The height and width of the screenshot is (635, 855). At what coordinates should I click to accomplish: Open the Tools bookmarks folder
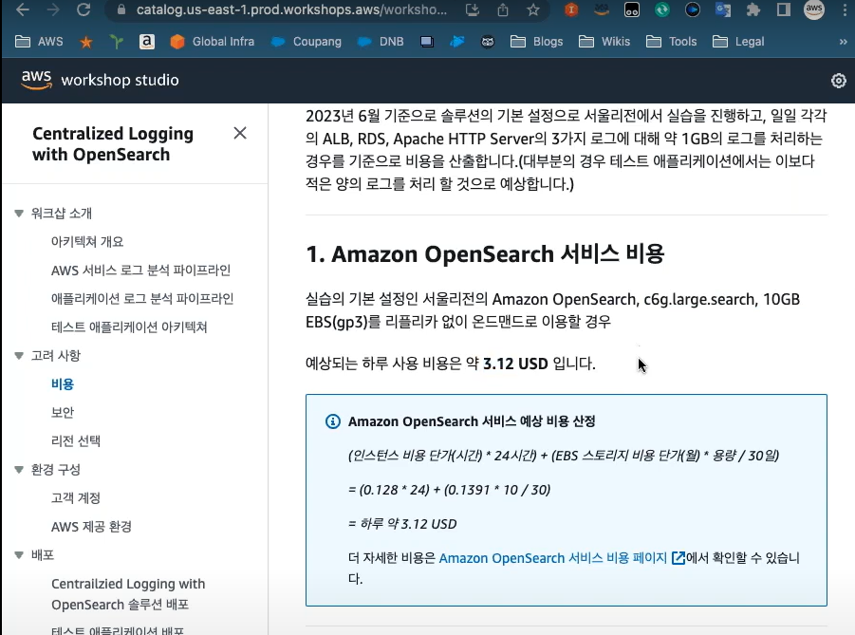672,42
